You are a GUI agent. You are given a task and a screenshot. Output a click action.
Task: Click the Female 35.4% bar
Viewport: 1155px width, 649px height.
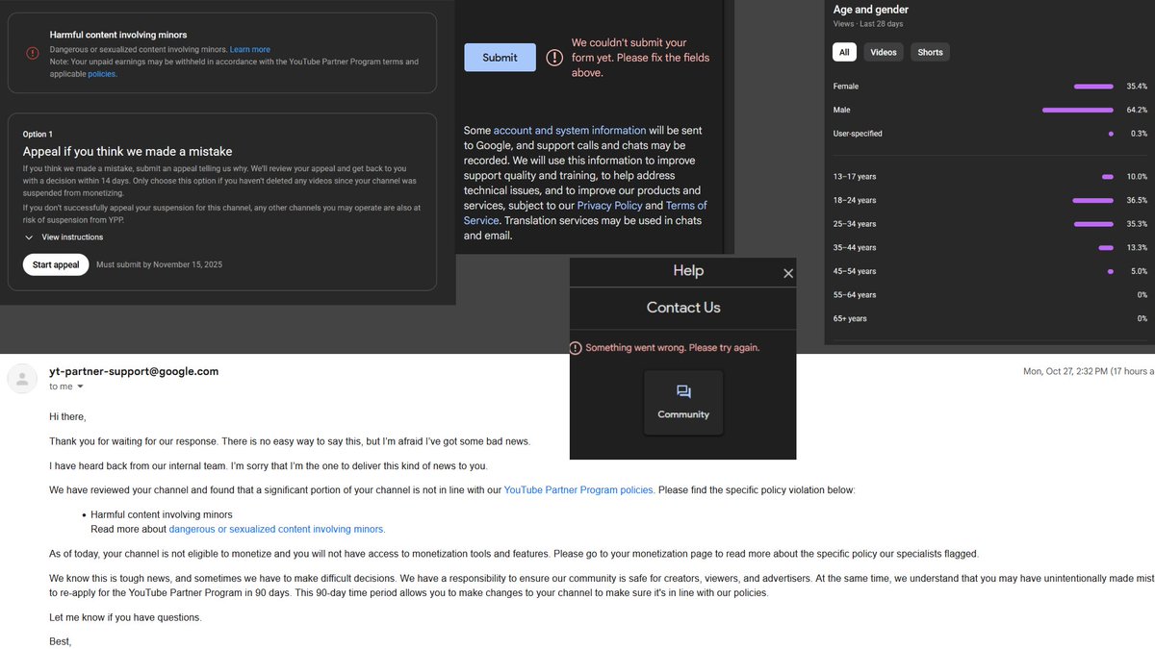(1093, 87)
